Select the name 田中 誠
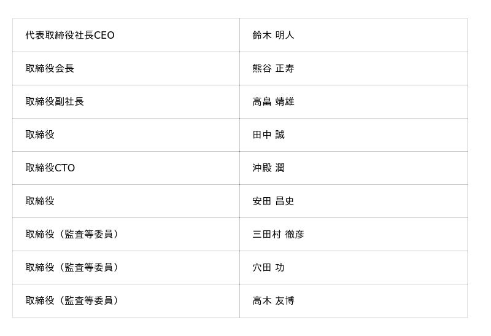 (x=268, y=135)
